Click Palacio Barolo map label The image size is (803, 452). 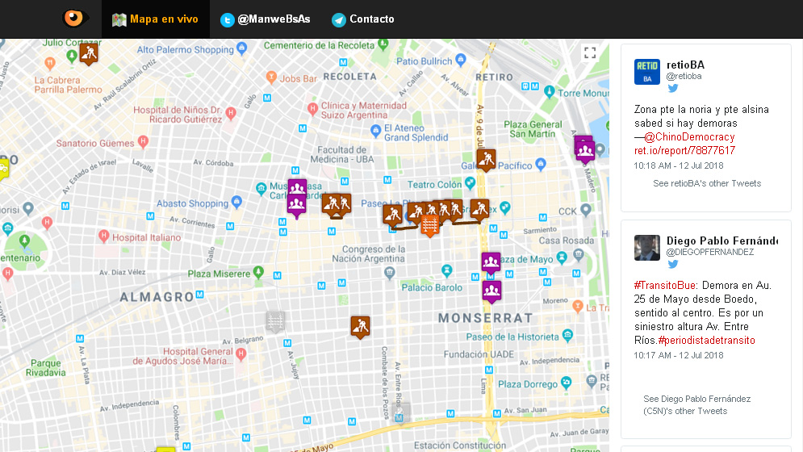click(x=432, y=287)
